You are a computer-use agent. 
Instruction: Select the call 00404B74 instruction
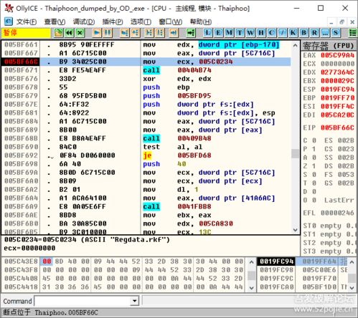pyautogui.click(x=177, y=70)
